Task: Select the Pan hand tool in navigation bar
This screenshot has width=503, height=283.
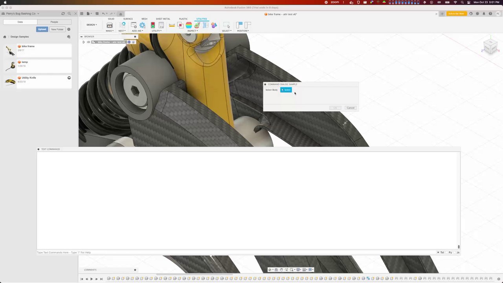Action: pyautogui.click(x=281, y=270)
